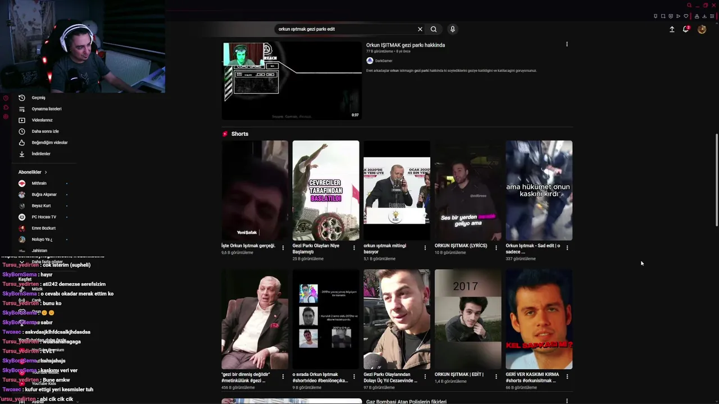This screenshot has width=719, height=404.
Task: Open the ÇEVRECİLER TARAFINDAN BAŞLATILDI short thumbnail
Action: click(326, 190)
